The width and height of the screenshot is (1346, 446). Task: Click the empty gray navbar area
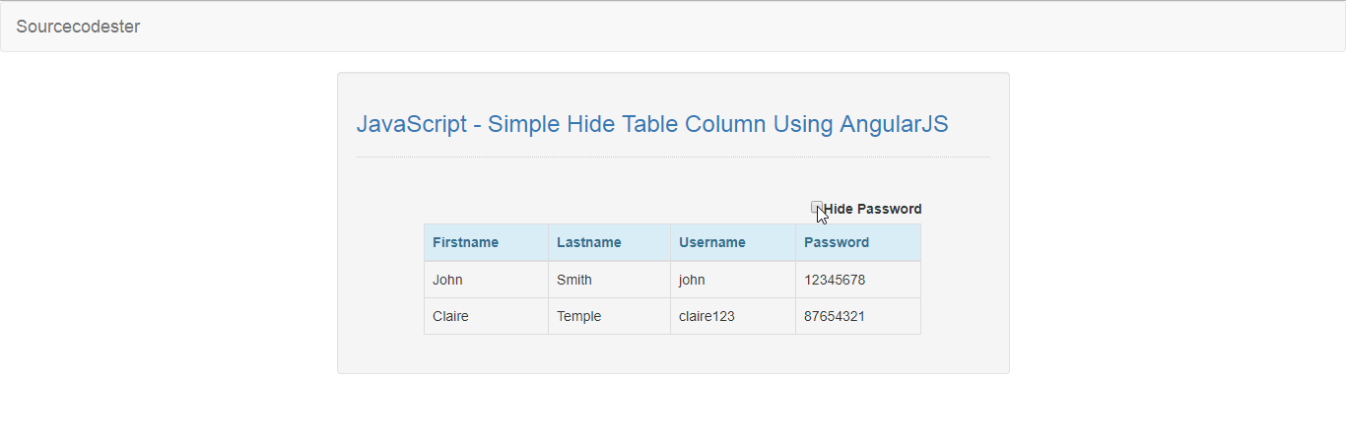[x=739, y=27]
